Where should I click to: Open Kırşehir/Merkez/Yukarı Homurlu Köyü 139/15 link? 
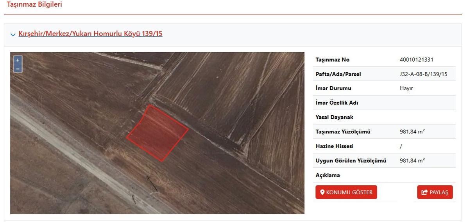point(90,34)
